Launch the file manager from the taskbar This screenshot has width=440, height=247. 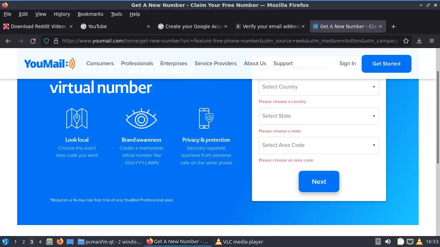click(49, 242)
